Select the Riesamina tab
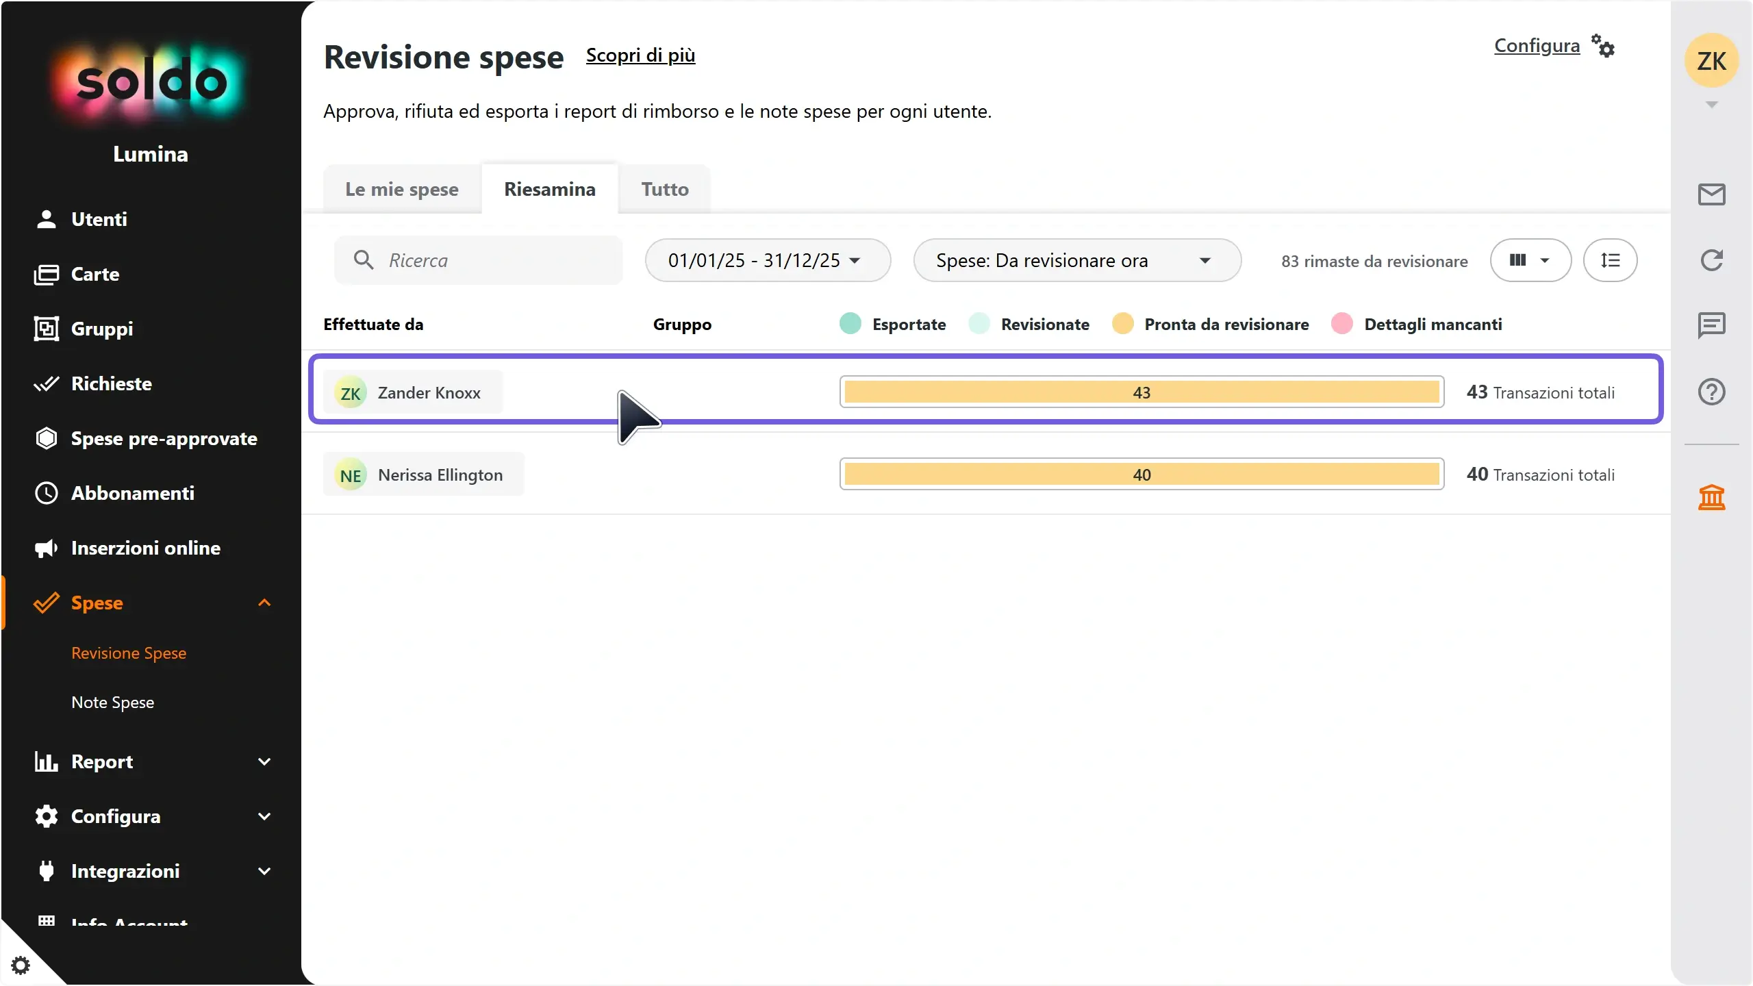 [x=550, y=189]
